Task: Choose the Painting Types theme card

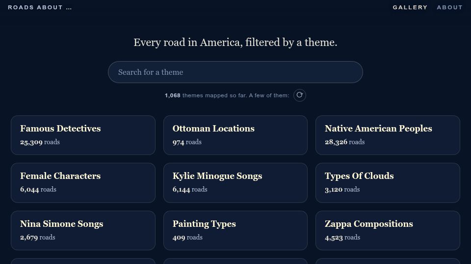Action: pyautogui.click(x=235, y=230)
